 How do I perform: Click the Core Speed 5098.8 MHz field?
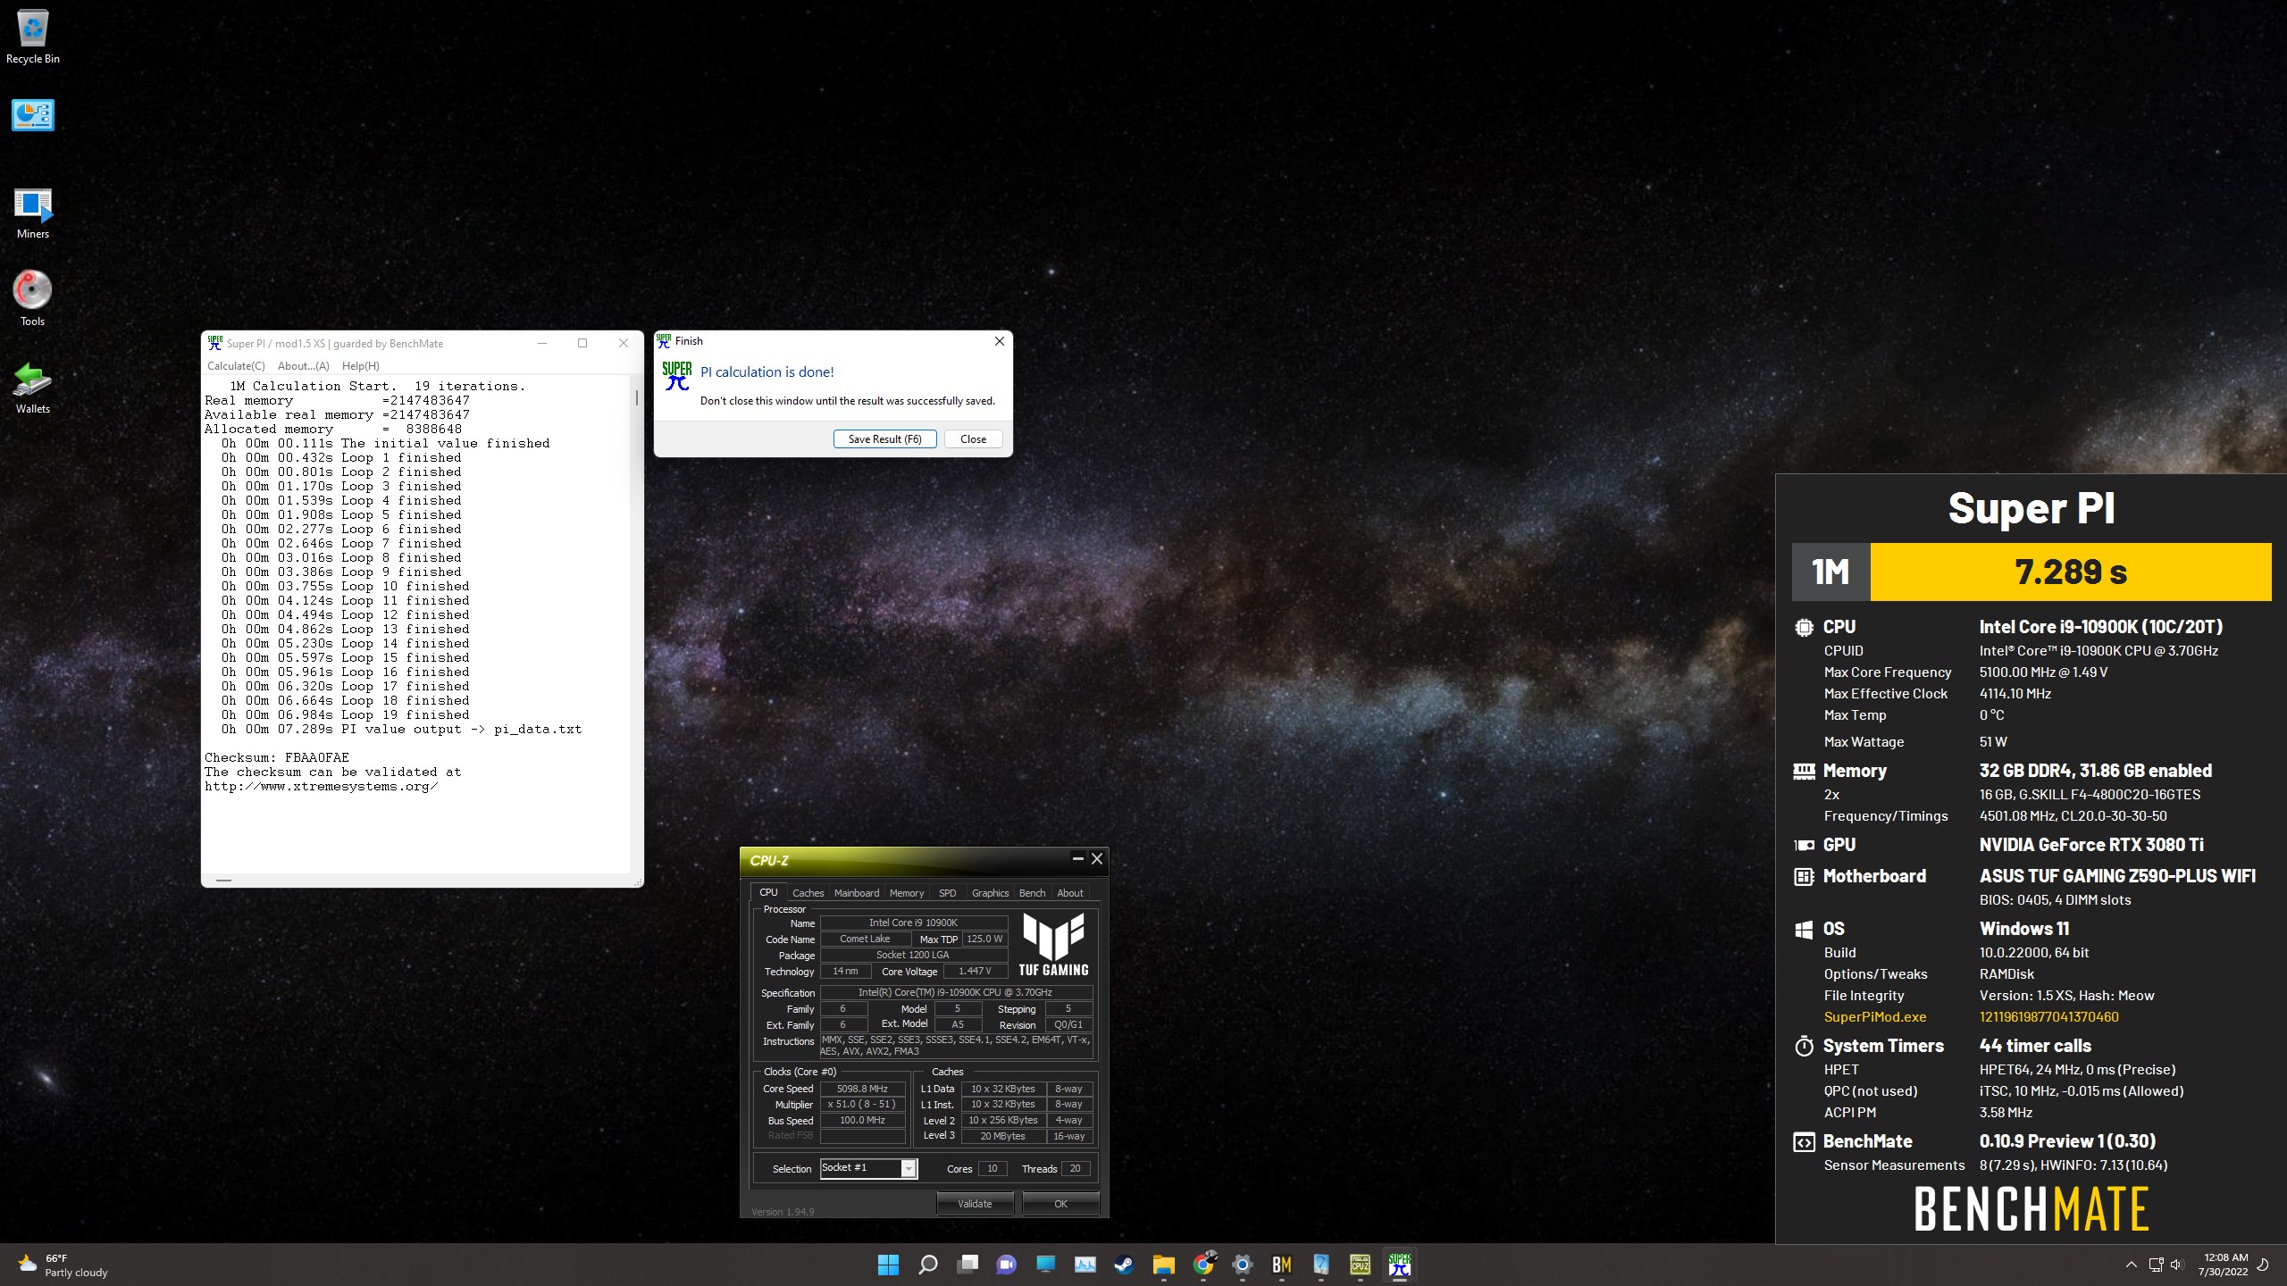point(862,1089)
